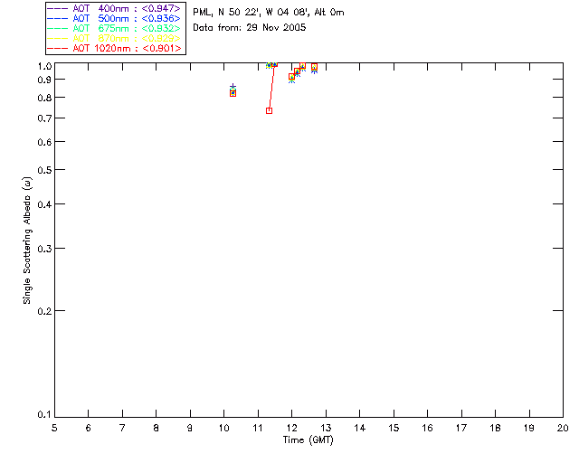The width and height of the screenshot is (579, 463).
Task: Click the x-axis tick label 15
Action: coord(394,428)
